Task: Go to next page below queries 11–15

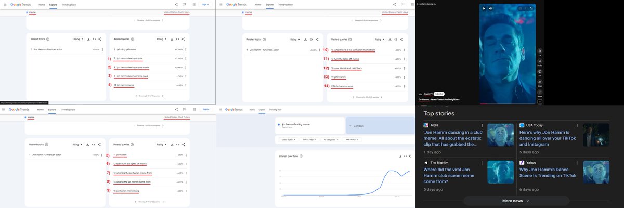Action: coord(163,201)
